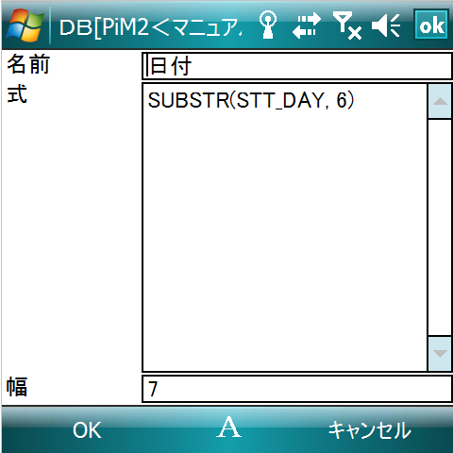Click the scroll-up arrow of the formula box
This screenshot has height=453, width=453.
click(x=440, y=101)
